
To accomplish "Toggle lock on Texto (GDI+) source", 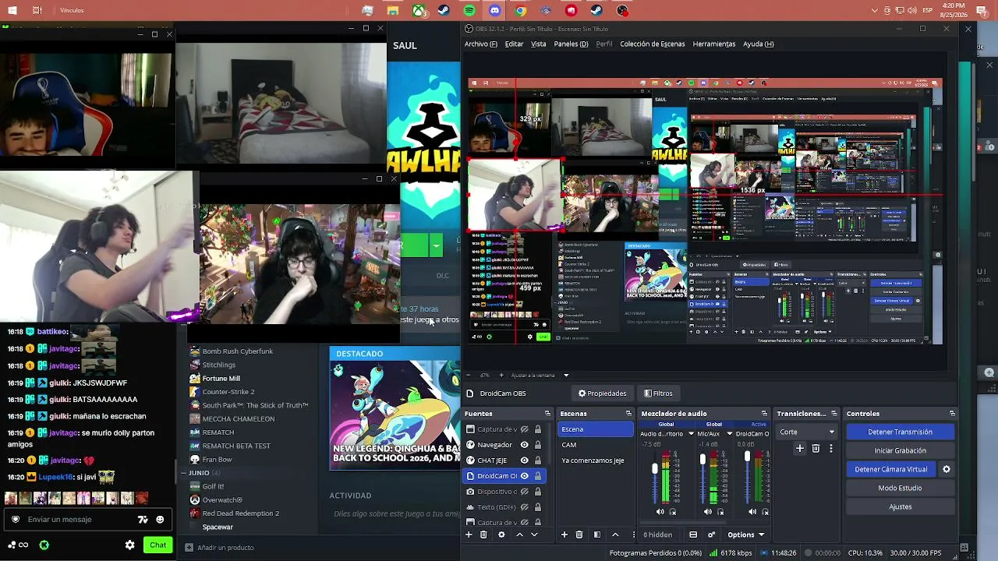I will click(537, 507).
